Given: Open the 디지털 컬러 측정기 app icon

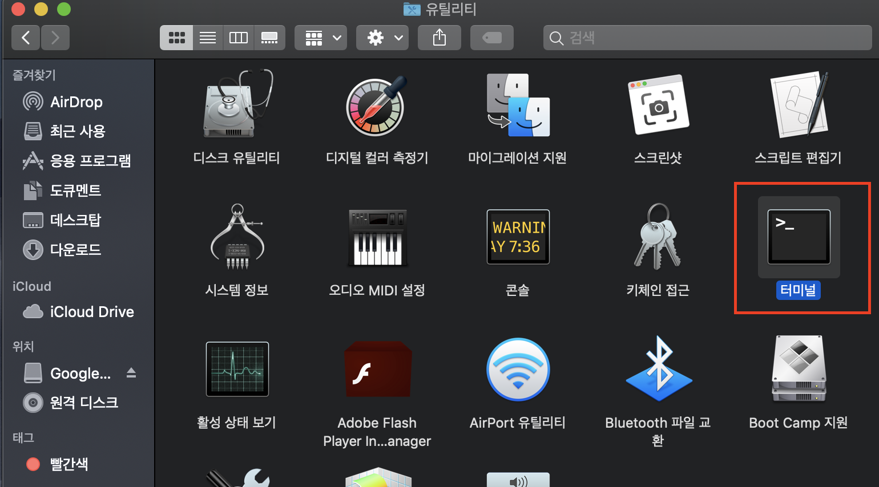Looking at the screenshot, I should [x=377, y=105].
